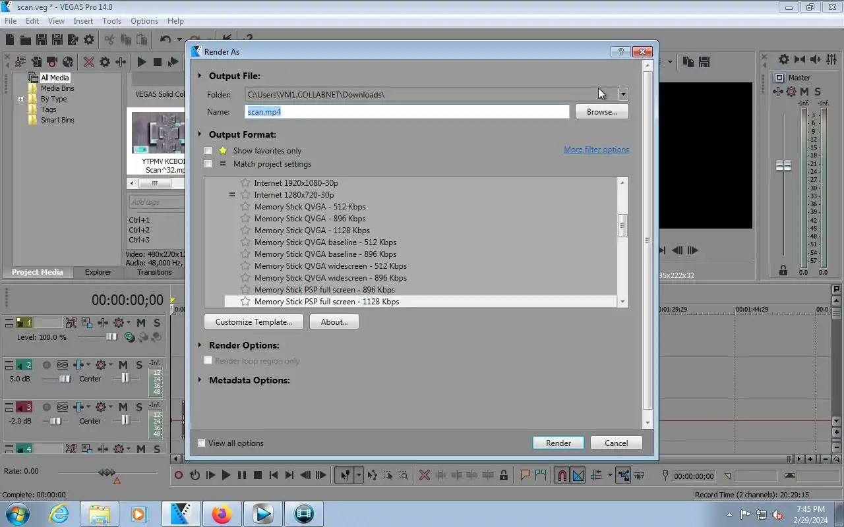Check View all options checkbox
This screenshot has height=527, width=844.
pos(202,443)
